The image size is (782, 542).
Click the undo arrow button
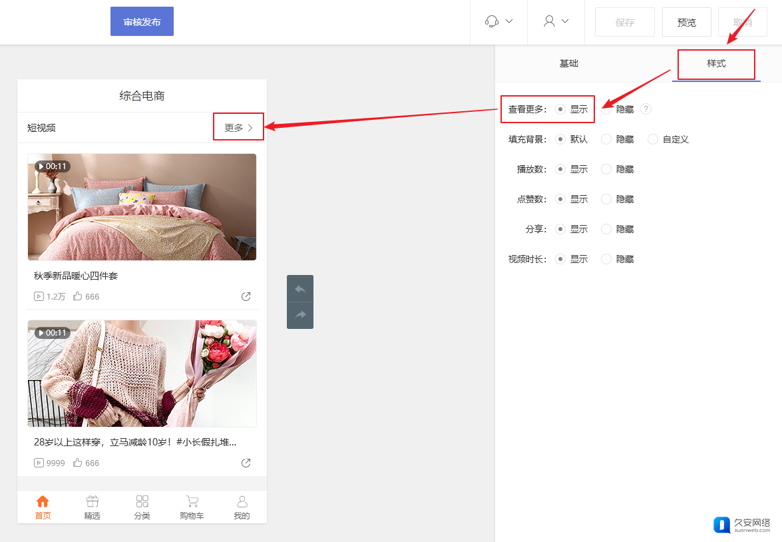click(x=300, y=288)
